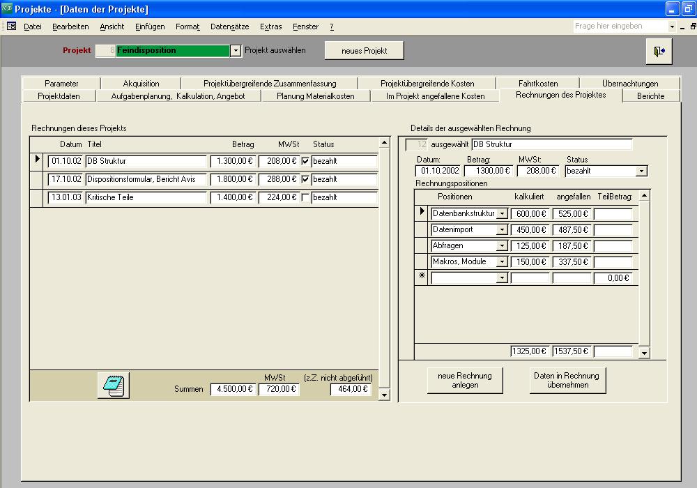697x488 pixels.
Task: Toggle checkbox for Dispositionsformular invoice
Action: tap(305, 180)
